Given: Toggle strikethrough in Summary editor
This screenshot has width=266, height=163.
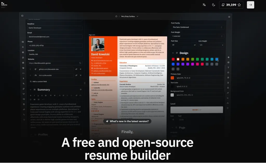Looking at the screenshot, I should 42,96.
